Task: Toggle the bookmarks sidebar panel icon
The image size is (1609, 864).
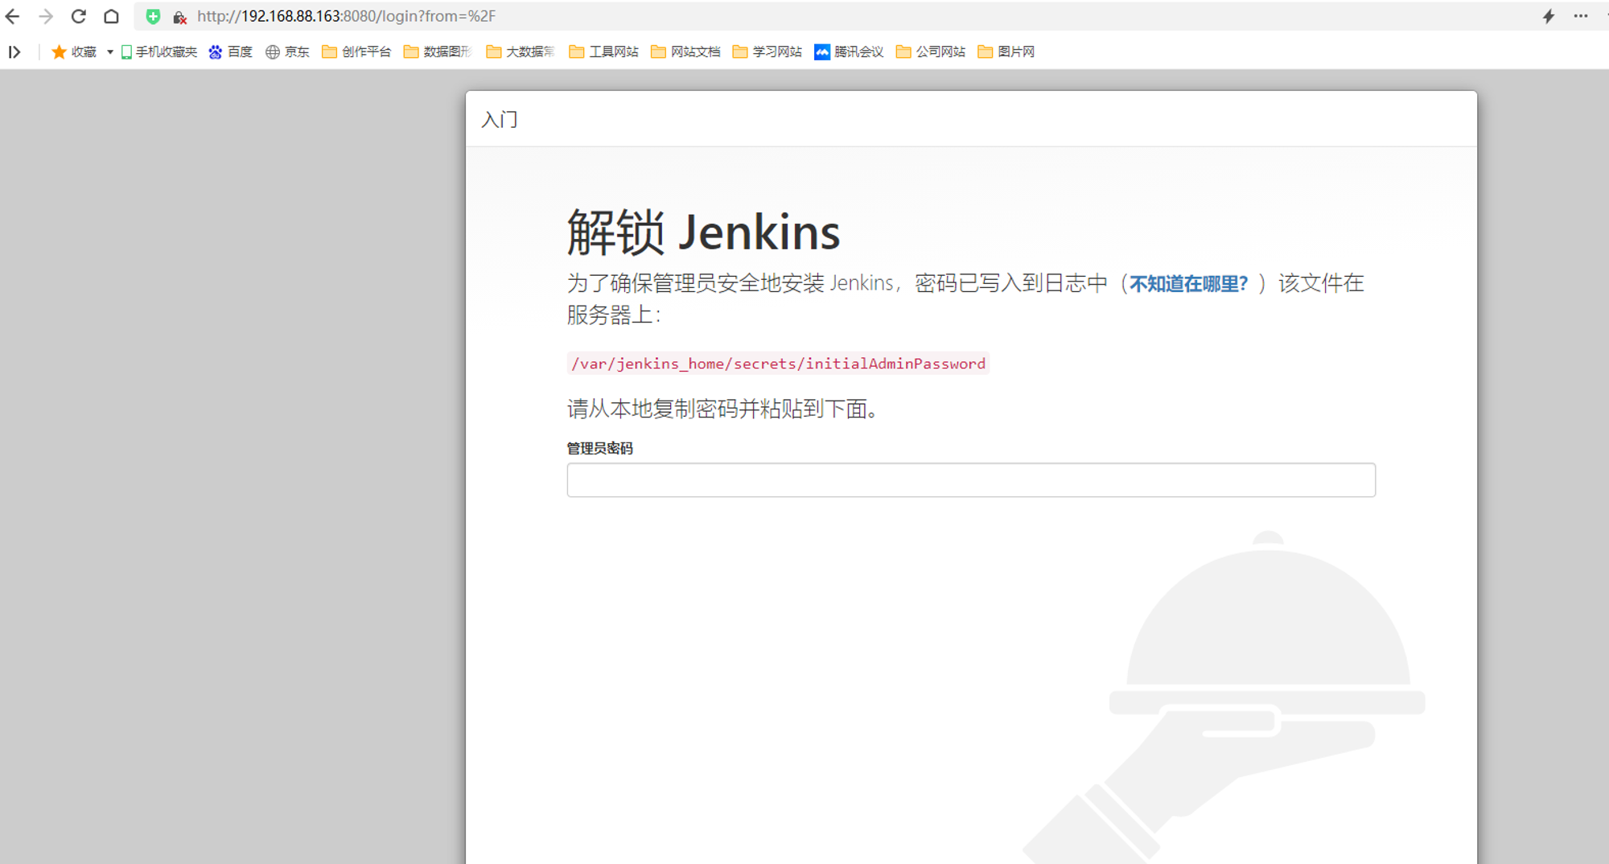Action: point(14,52)
